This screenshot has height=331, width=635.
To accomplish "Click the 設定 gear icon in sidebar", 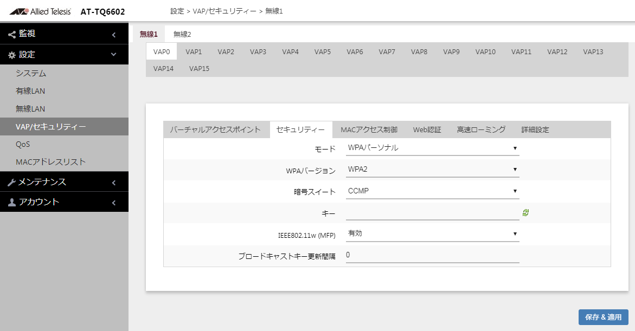I will click(12, 55).
